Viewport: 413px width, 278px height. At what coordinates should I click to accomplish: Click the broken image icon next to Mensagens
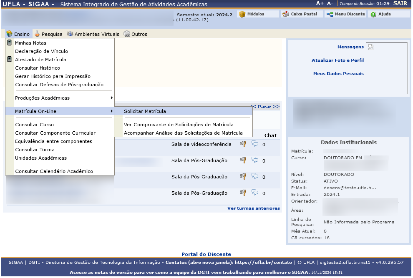370,47
